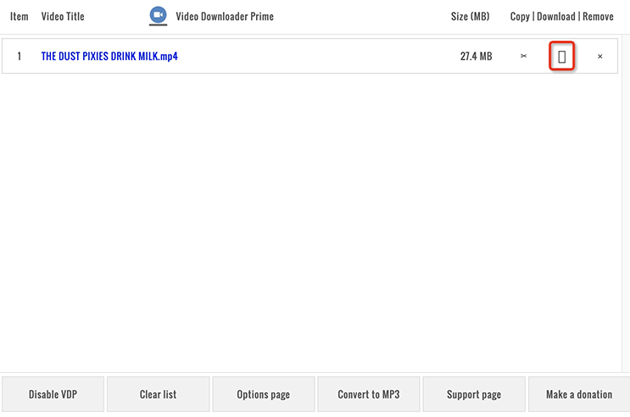The width and height of the screenshot is (630, 417).
Task: Select Make a donation button
Action: pyautogui.click(x=579, y=394)
